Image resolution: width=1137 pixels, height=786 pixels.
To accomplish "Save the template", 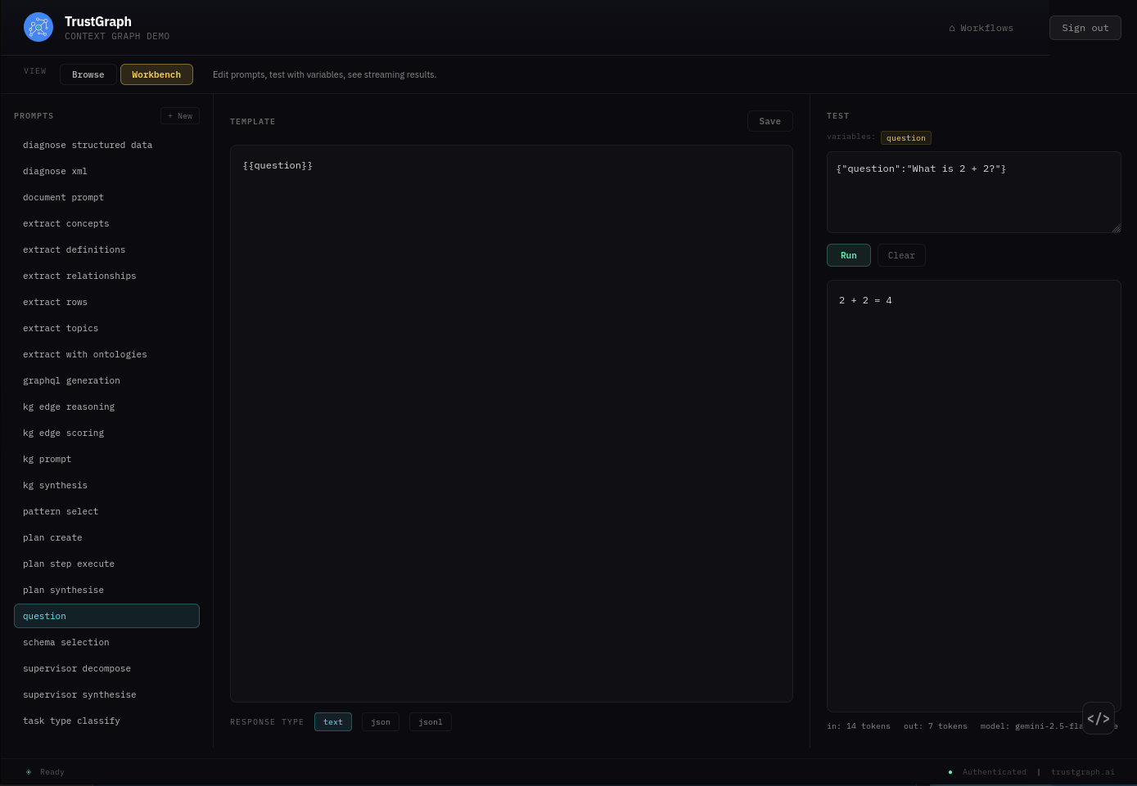I will tap(770, 121).
